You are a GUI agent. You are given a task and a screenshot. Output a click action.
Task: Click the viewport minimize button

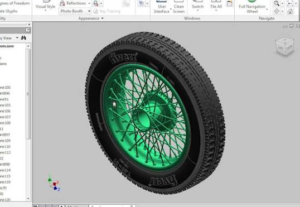[x=285, y=26]
